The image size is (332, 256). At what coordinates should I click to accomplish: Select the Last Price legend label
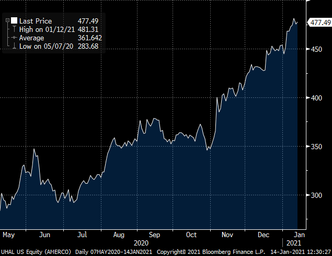(36, 20)
